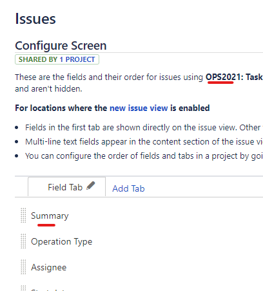The height and width of the screenshot is (291, 263).
Task: Select the Operation Type field row
Action: click(x=139, y=241)
